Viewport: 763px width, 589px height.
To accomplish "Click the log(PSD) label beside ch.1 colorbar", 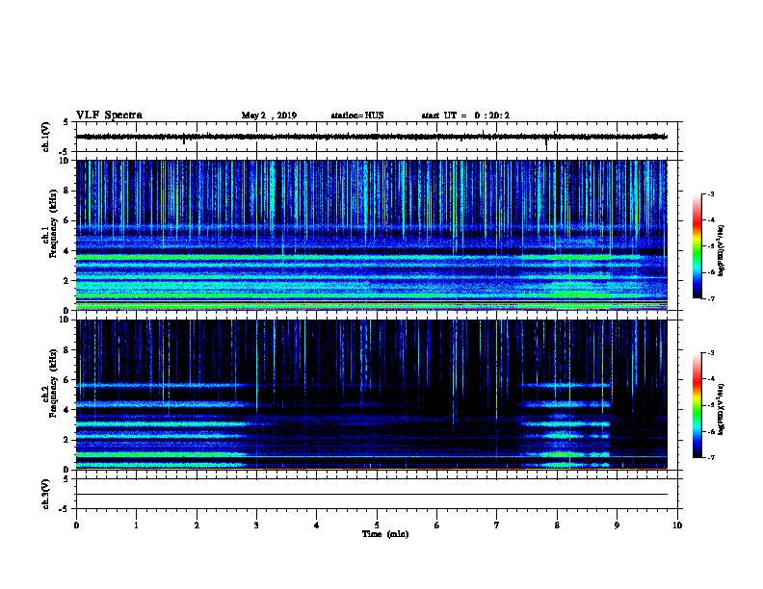I will click(x=722, y=250).
